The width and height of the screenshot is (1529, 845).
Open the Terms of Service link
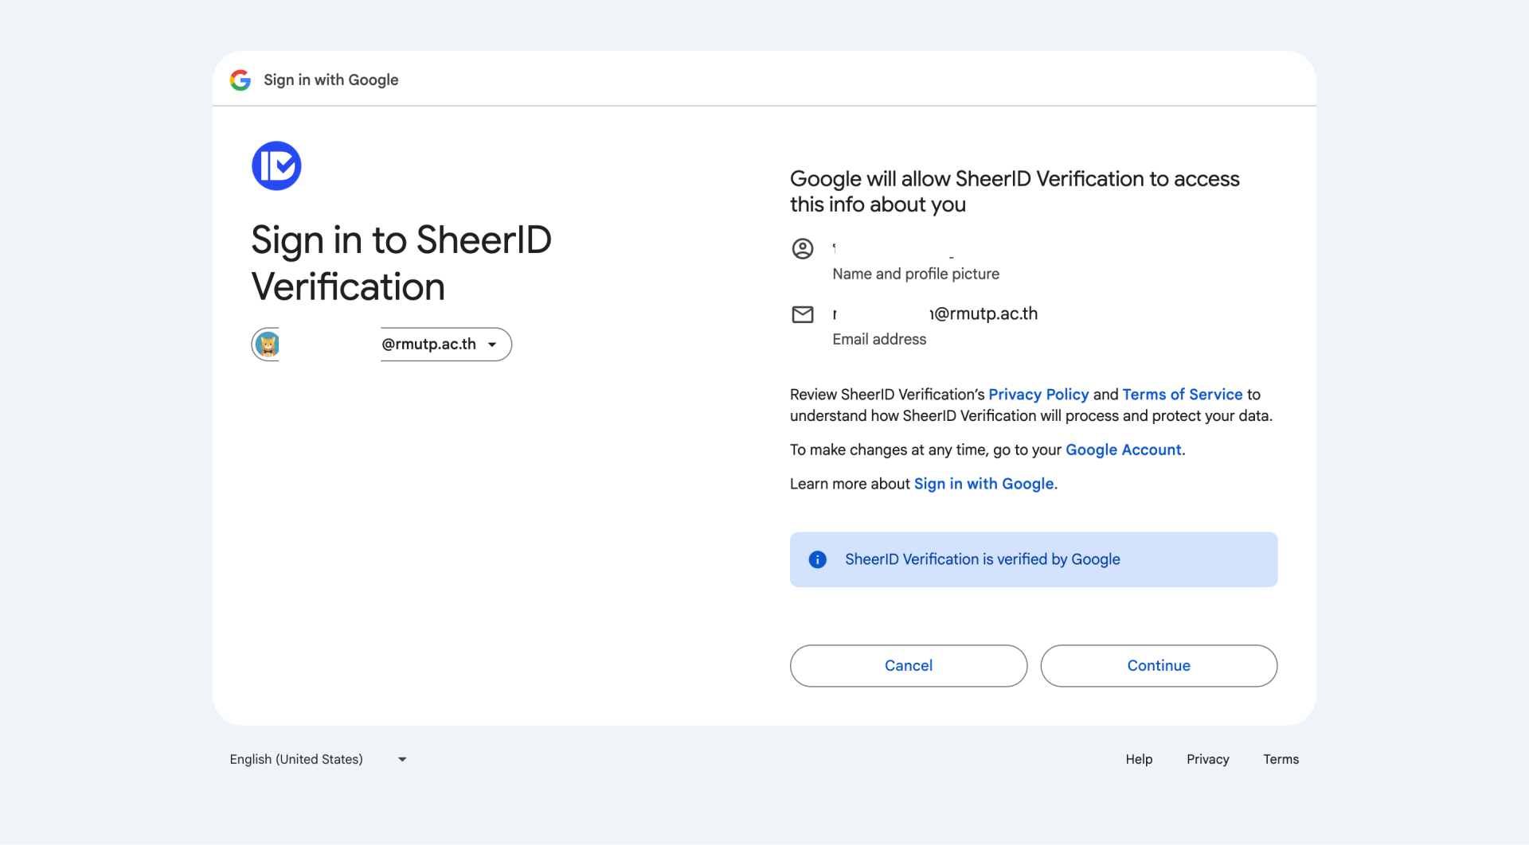1182,395
